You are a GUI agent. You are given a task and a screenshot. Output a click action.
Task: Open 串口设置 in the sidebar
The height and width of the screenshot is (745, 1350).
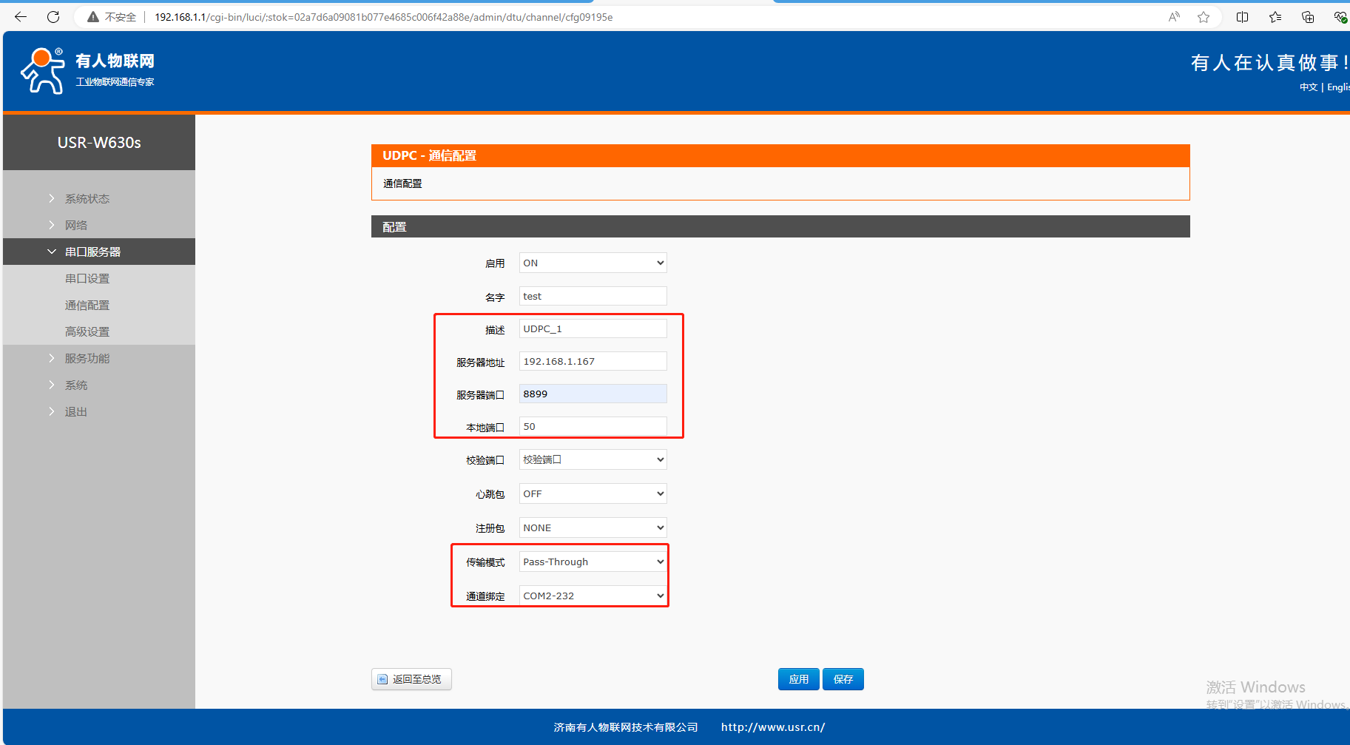(87, 279)
